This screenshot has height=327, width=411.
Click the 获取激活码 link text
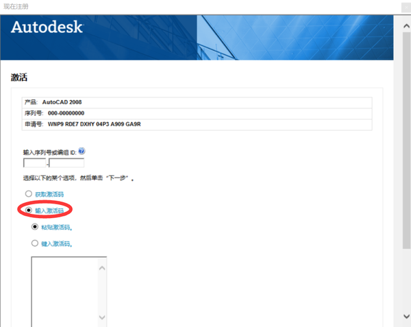(49, 194)
